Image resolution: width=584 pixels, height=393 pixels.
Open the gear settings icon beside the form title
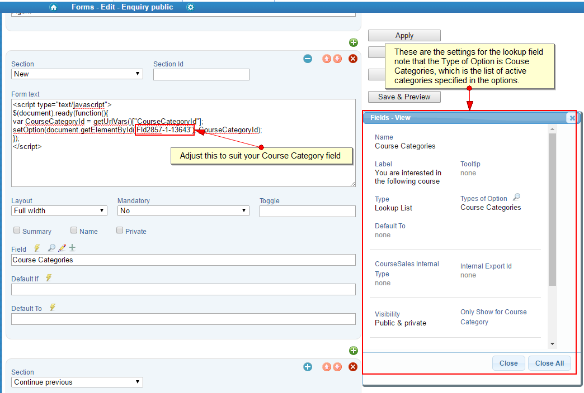click(190, 7)
